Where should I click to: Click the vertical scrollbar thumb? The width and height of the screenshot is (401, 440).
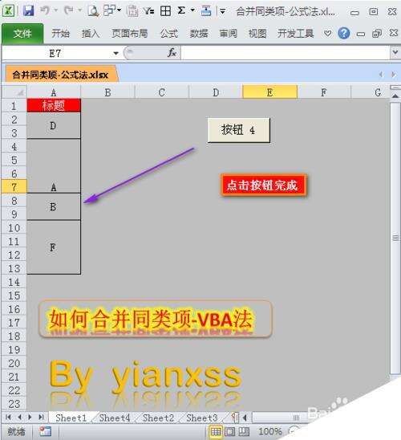coord(395,238)
